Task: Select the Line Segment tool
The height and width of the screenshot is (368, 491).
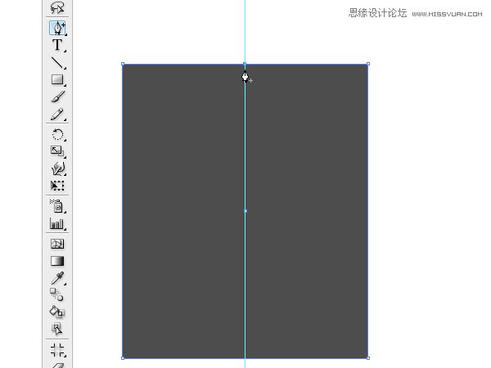Action: (x=57, y=63)
